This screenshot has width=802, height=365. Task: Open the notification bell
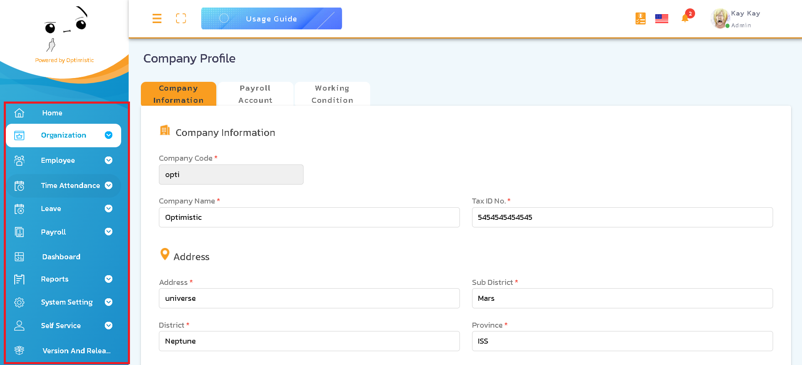(685, 18)
